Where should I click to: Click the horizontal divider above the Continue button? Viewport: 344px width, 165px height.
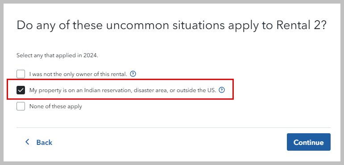[174, 127]
